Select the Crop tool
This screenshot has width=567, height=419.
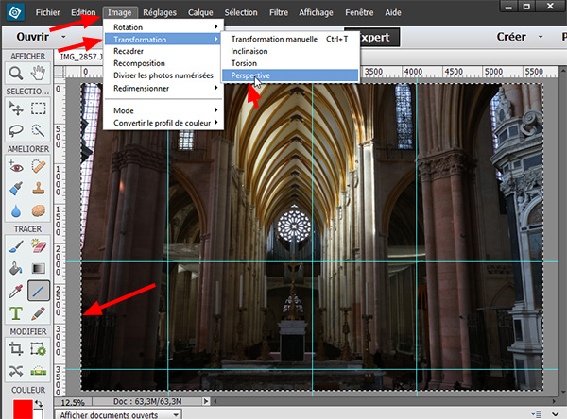tap(16, 349)
